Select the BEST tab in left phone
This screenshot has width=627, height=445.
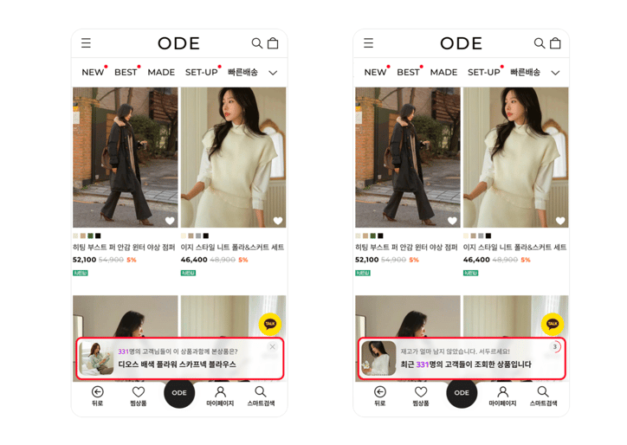tap(126, 73)
